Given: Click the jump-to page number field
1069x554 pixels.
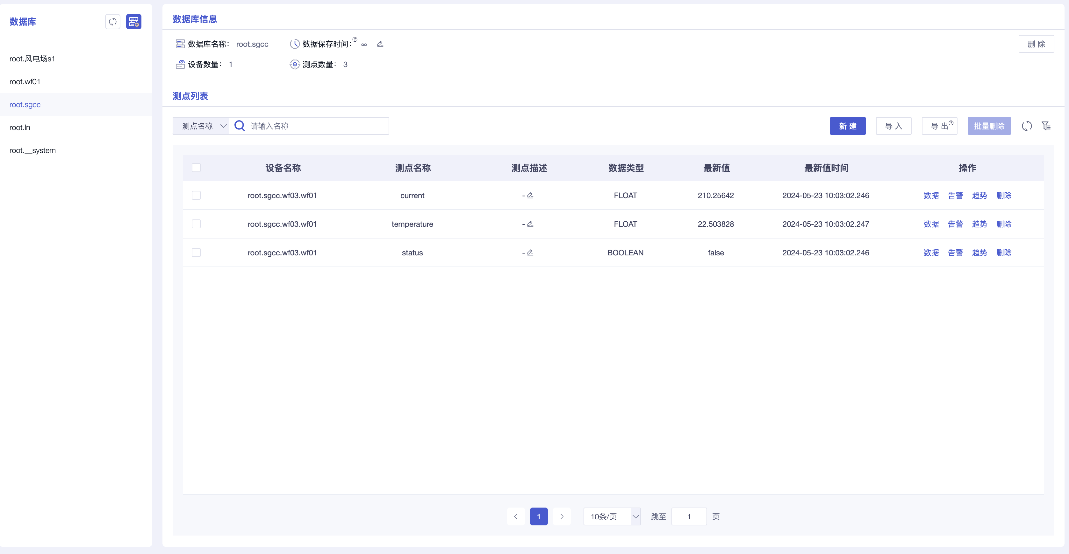Looking at the screenshot, I should (689, 517).
